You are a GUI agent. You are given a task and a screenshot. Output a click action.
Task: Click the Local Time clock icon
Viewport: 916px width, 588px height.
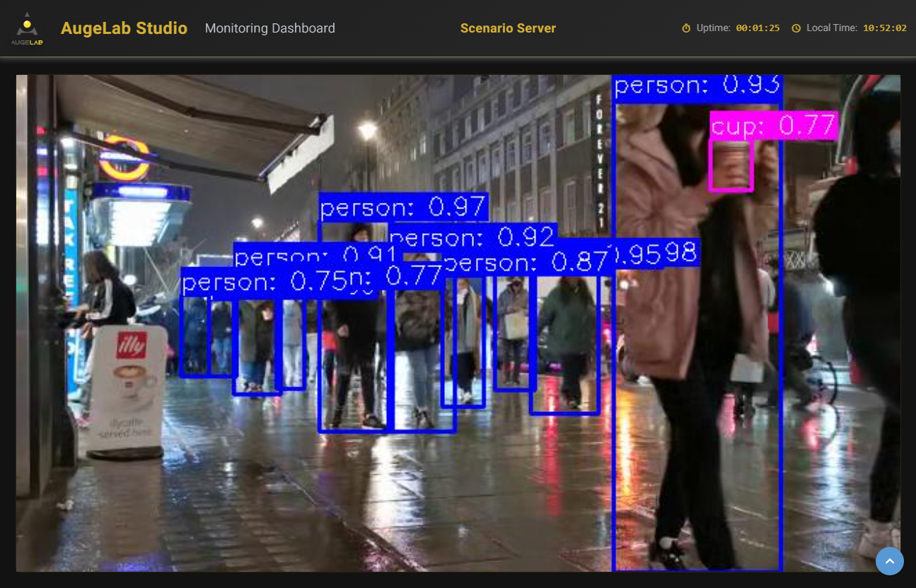(x=796, y=28)
